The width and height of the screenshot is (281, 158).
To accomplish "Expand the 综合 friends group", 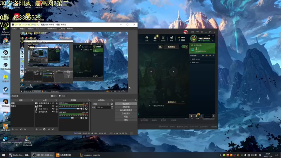I will pos(191,59).
